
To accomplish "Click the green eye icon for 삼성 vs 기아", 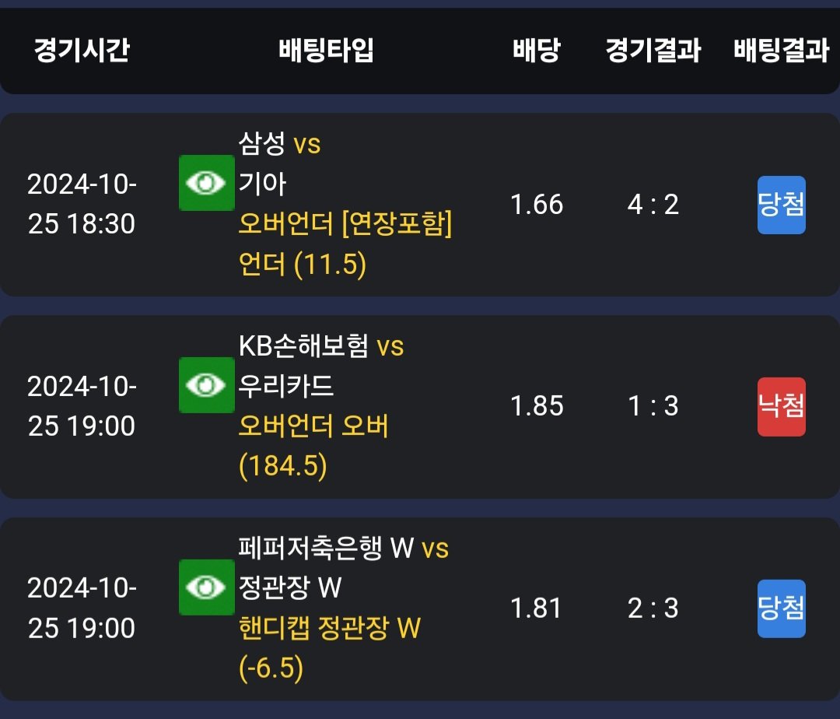I will [x=207, y=183].
